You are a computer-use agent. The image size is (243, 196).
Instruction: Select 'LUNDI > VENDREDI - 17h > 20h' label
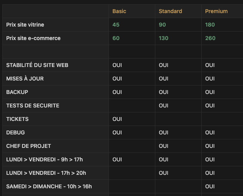[46, 173]
